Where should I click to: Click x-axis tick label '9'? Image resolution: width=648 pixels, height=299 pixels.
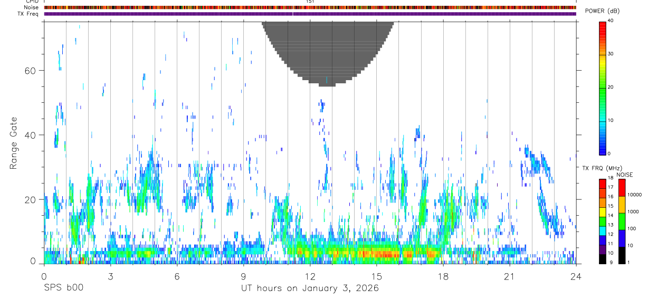(243, 276)
